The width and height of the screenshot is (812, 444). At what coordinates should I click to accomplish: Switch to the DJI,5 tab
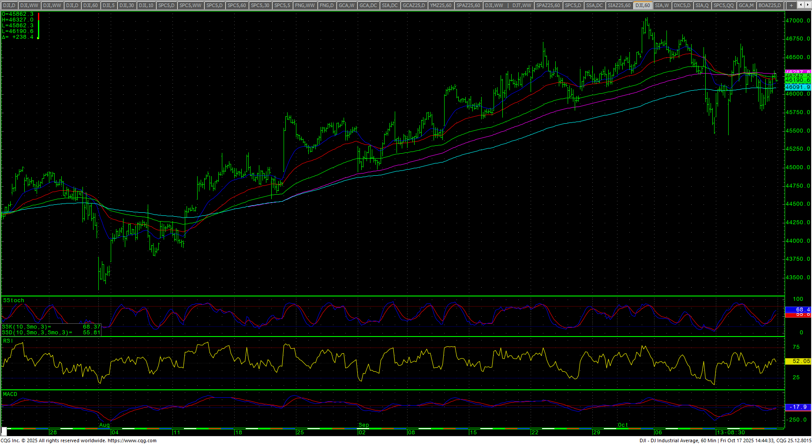click(x=109, y=5)
